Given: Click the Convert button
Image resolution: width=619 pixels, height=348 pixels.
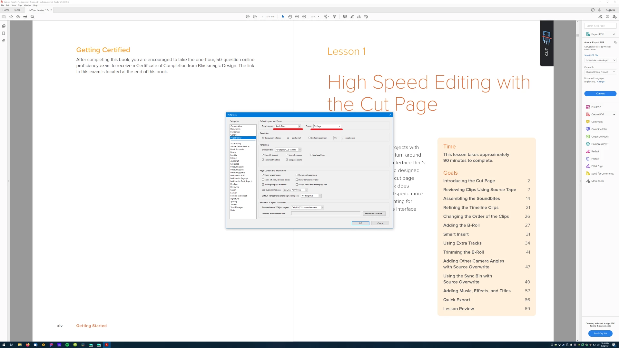Looking at the screenshot, I should tap(600, 93).
